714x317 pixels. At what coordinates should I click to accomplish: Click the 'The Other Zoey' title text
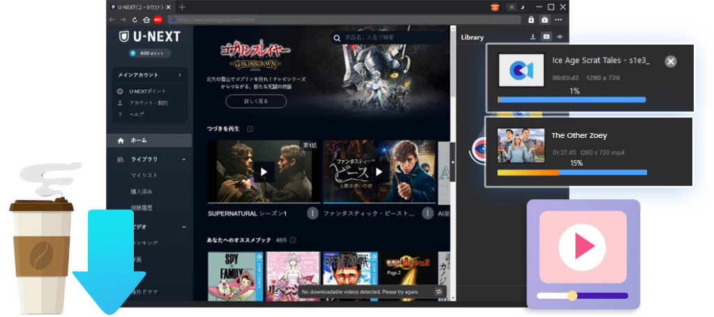(579, 136)
